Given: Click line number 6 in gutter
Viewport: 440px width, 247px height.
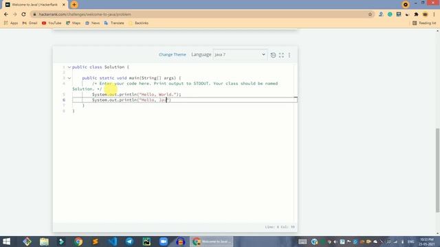Looking at the screenshot, I should (x=64, y=100).
